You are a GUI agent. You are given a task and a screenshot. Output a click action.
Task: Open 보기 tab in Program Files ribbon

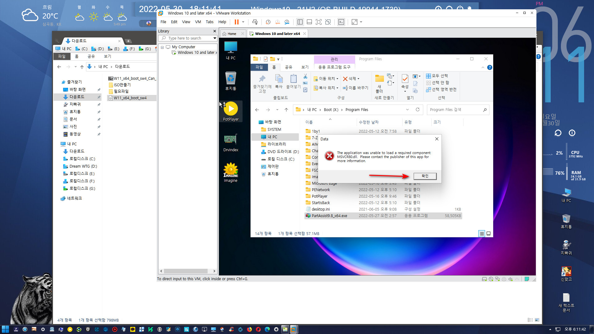(305, 67)
